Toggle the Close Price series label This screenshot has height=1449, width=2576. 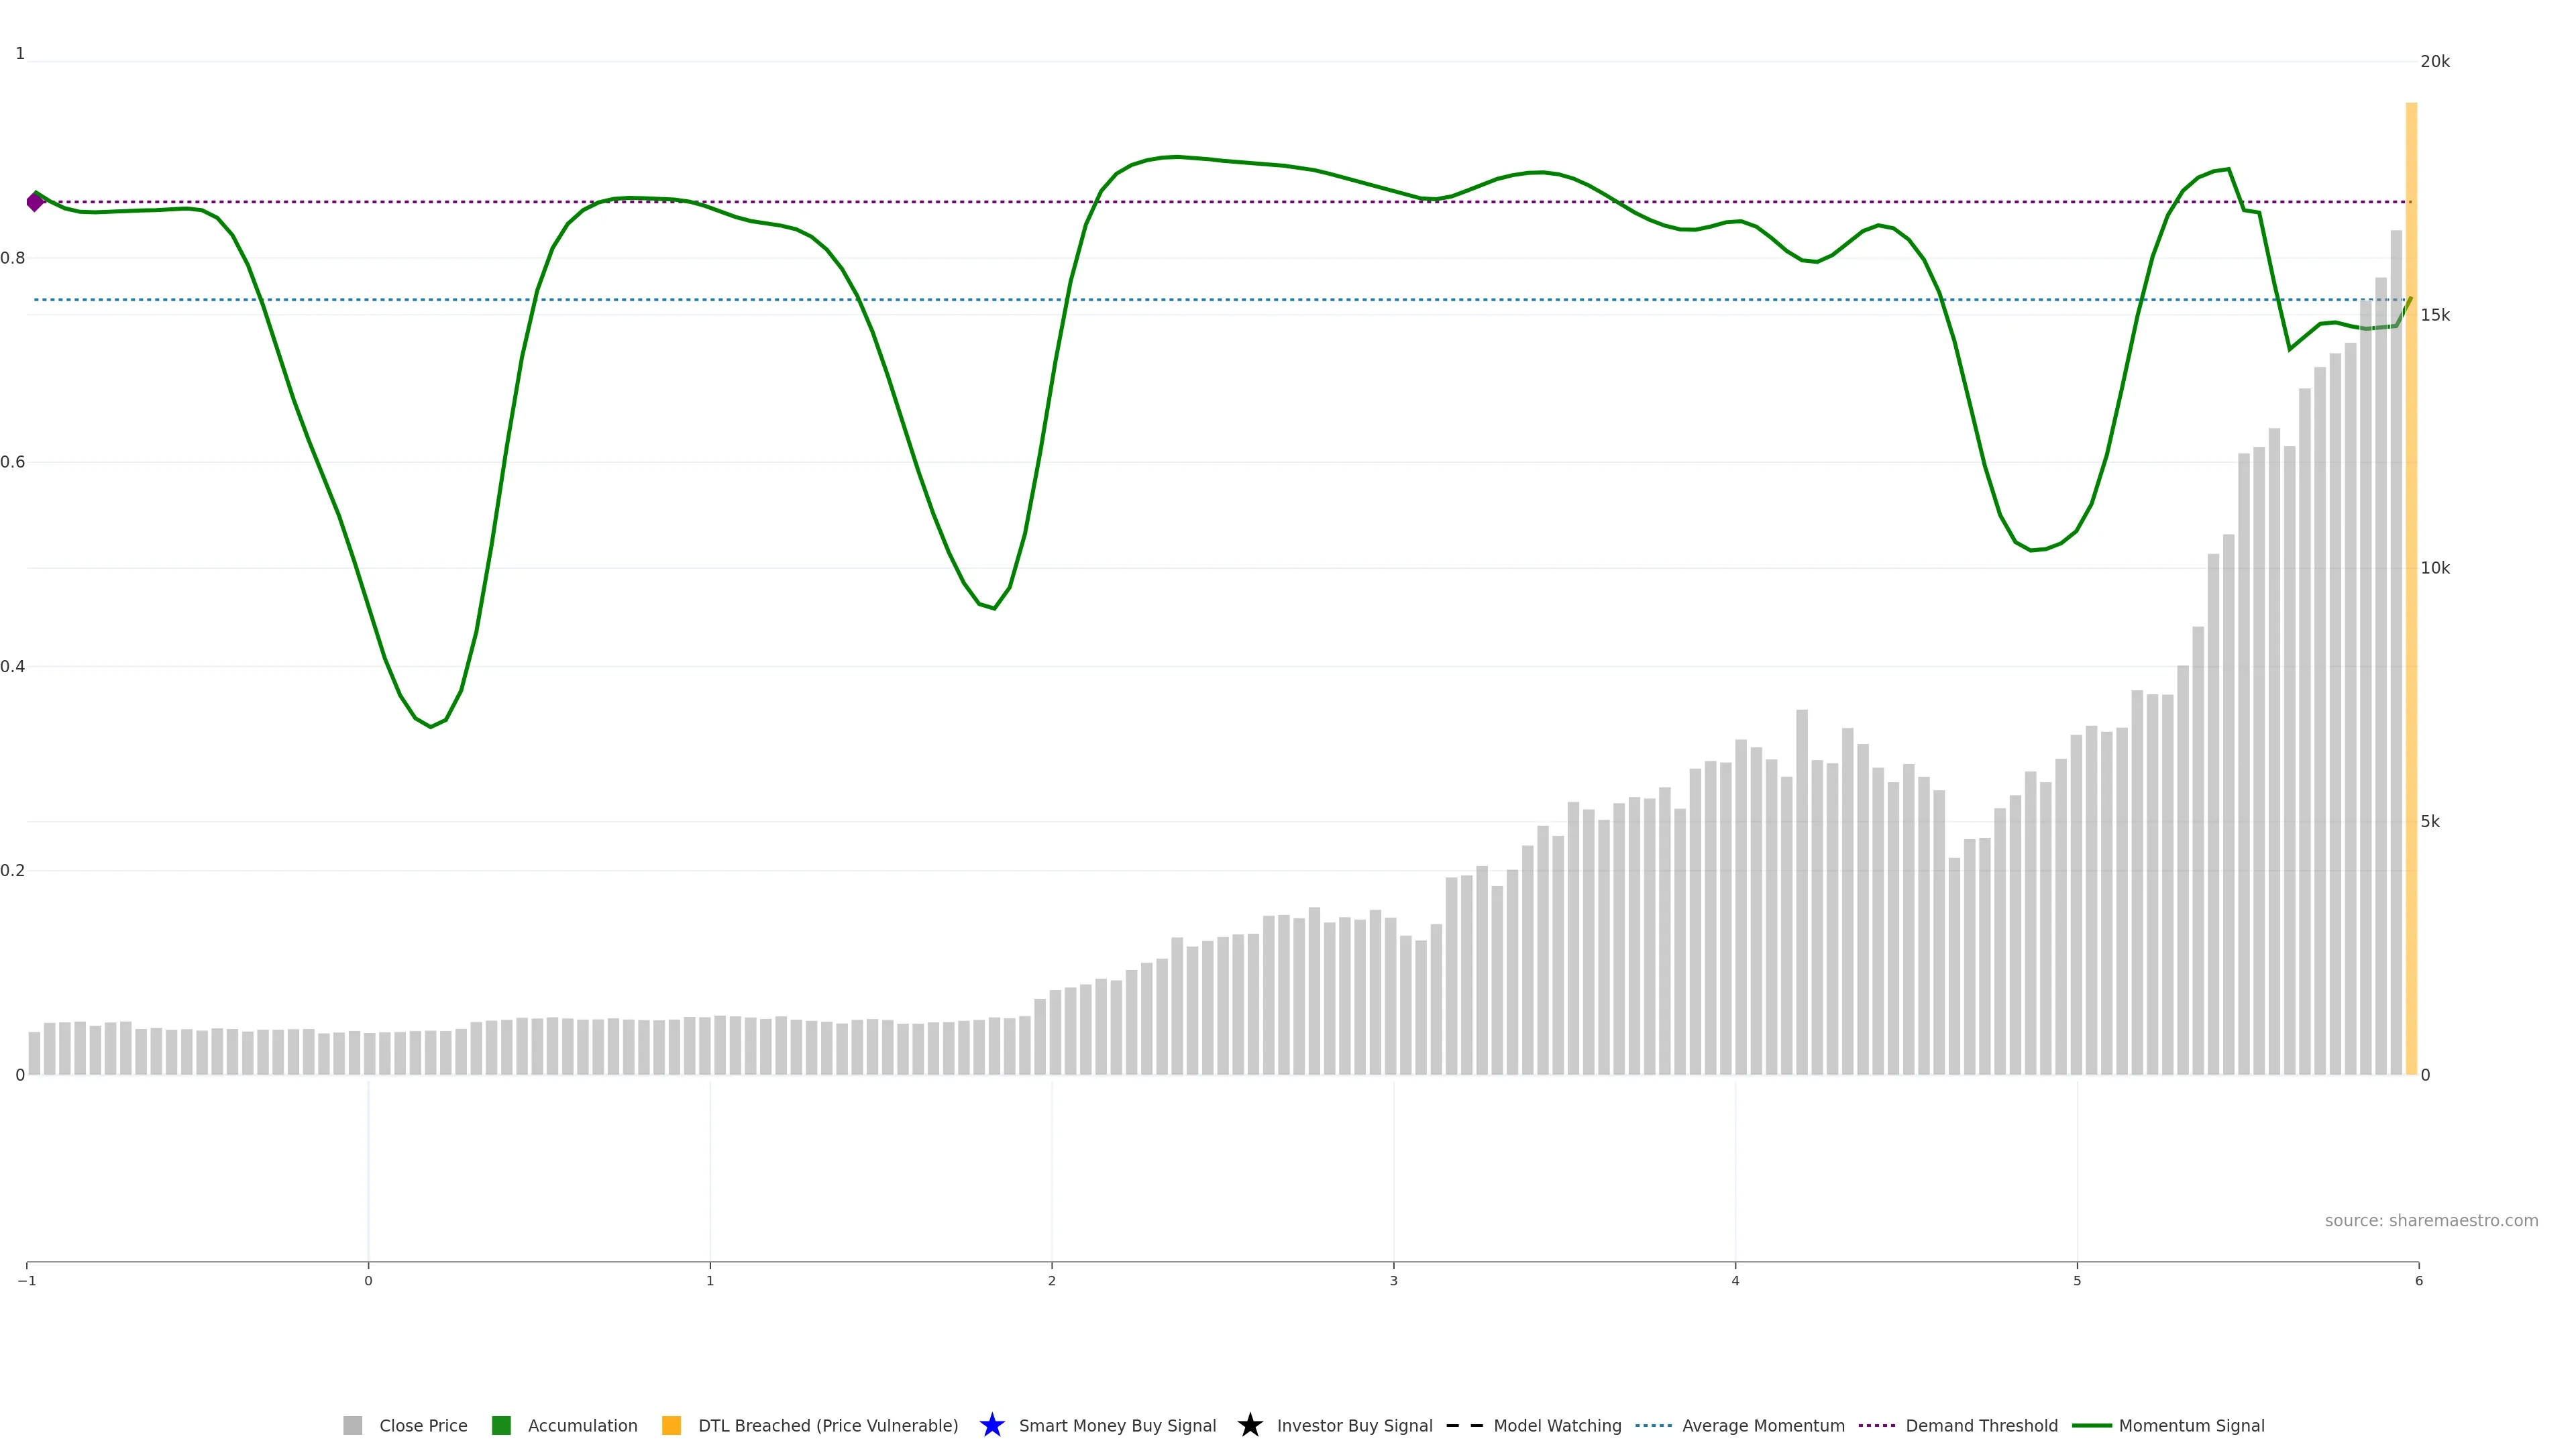point(423,1425)
